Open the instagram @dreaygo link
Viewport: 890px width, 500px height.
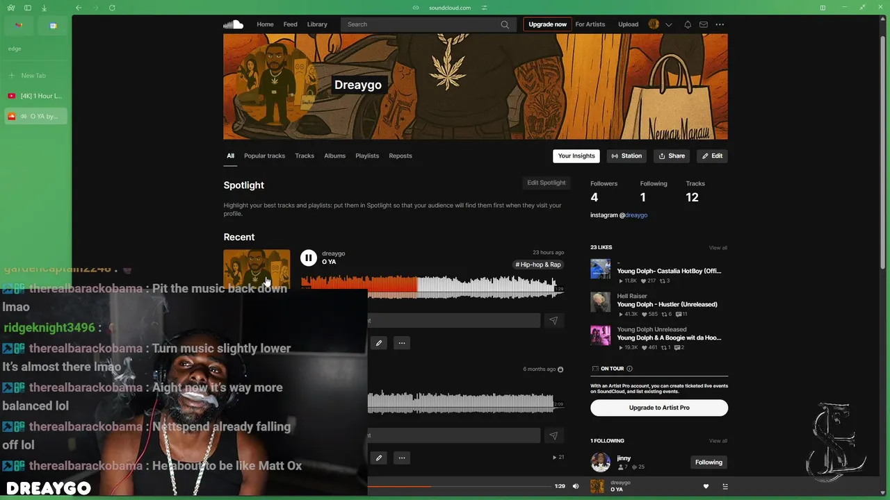636,215
